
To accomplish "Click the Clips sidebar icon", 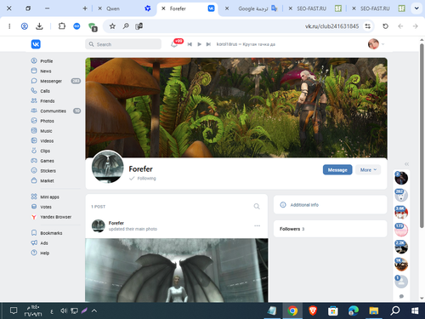I will [x=34, y=151].
